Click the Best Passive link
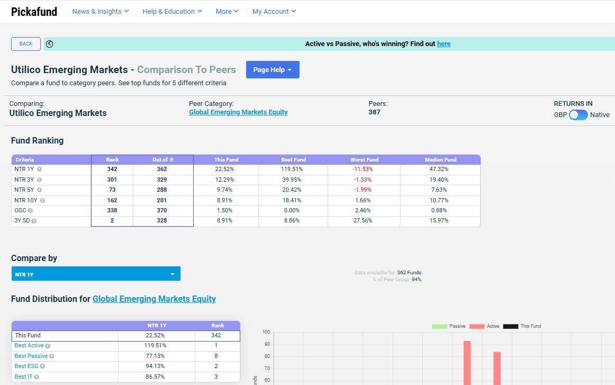 [31, 356]
